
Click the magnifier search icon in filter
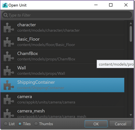pyautogui.click(x=6, y=15)
